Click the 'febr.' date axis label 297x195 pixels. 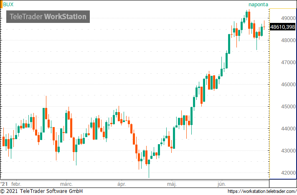pos(16,184)
